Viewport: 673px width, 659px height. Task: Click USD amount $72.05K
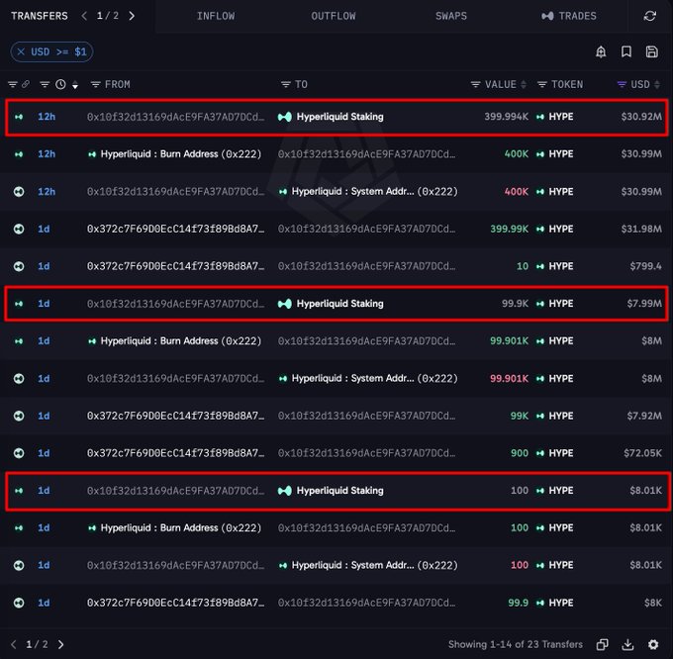click(642, 453)
